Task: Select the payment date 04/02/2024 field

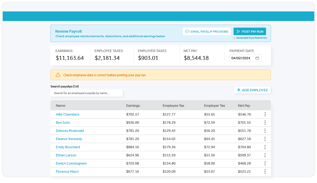Action: point(241,58)
